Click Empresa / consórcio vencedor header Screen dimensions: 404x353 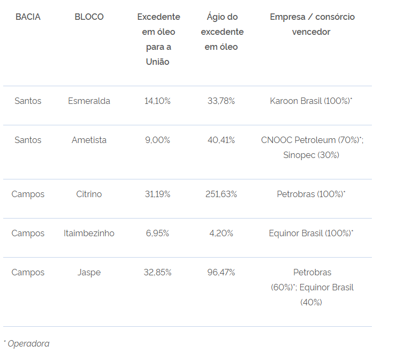tap(311, 24)
